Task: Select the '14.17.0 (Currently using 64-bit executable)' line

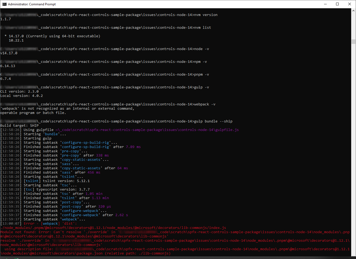Action: [x=53, y=36]
